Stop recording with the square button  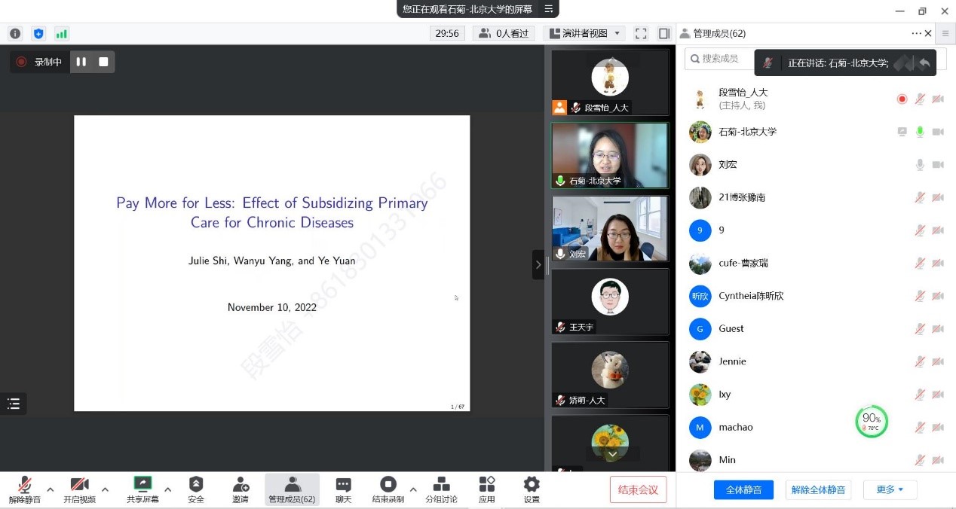tap(104, 62)
